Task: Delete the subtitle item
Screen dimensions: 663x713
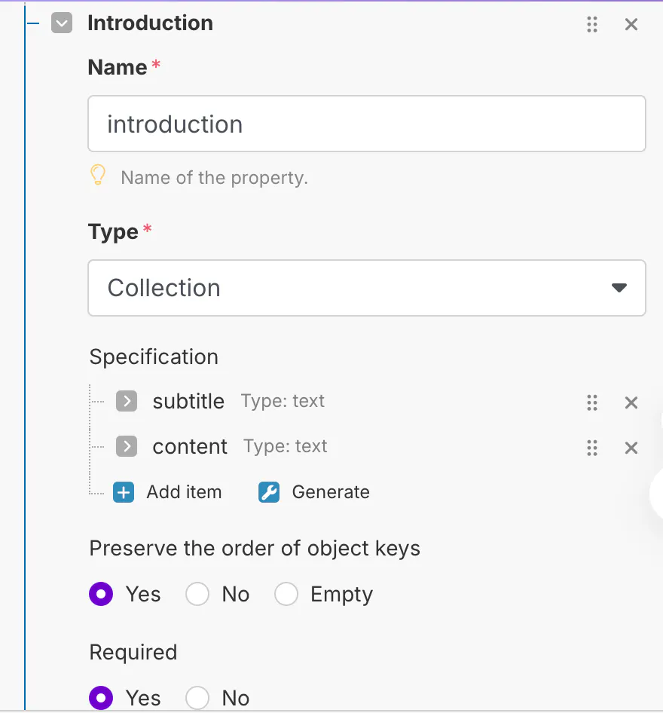Action: (631, 402)
